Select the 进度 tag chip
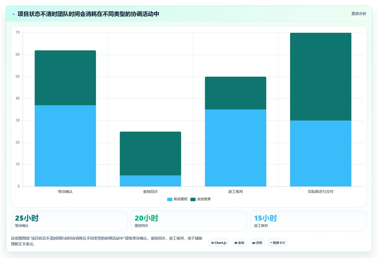 coord(257,243)
